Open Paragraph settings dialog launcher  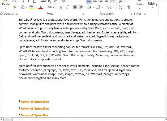[x=131, y=14]
